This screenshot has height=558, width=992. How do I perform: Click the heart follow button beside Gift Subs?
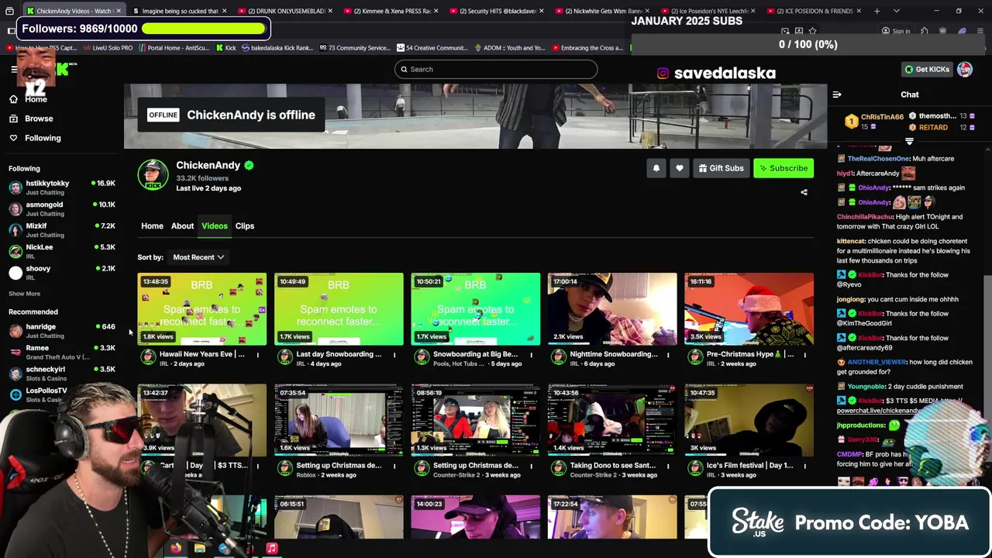[x=679, y=168]
